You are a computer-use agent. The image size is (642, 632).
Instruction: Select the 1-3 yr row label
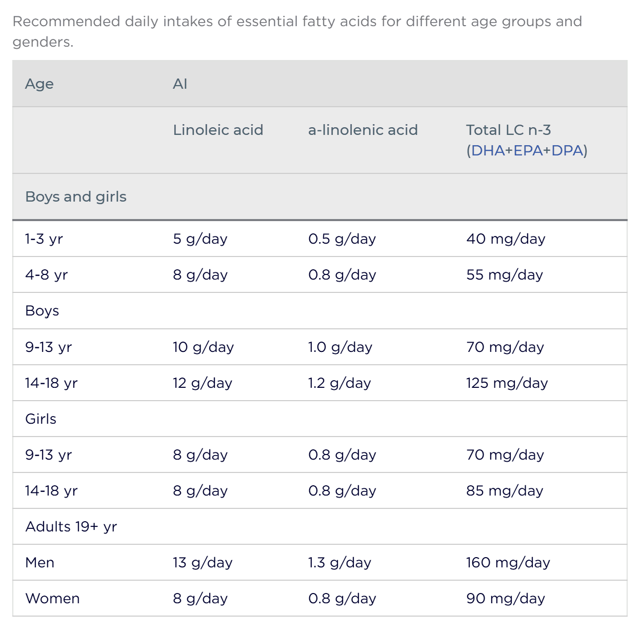pyautogui.click(x=44, y=239)
